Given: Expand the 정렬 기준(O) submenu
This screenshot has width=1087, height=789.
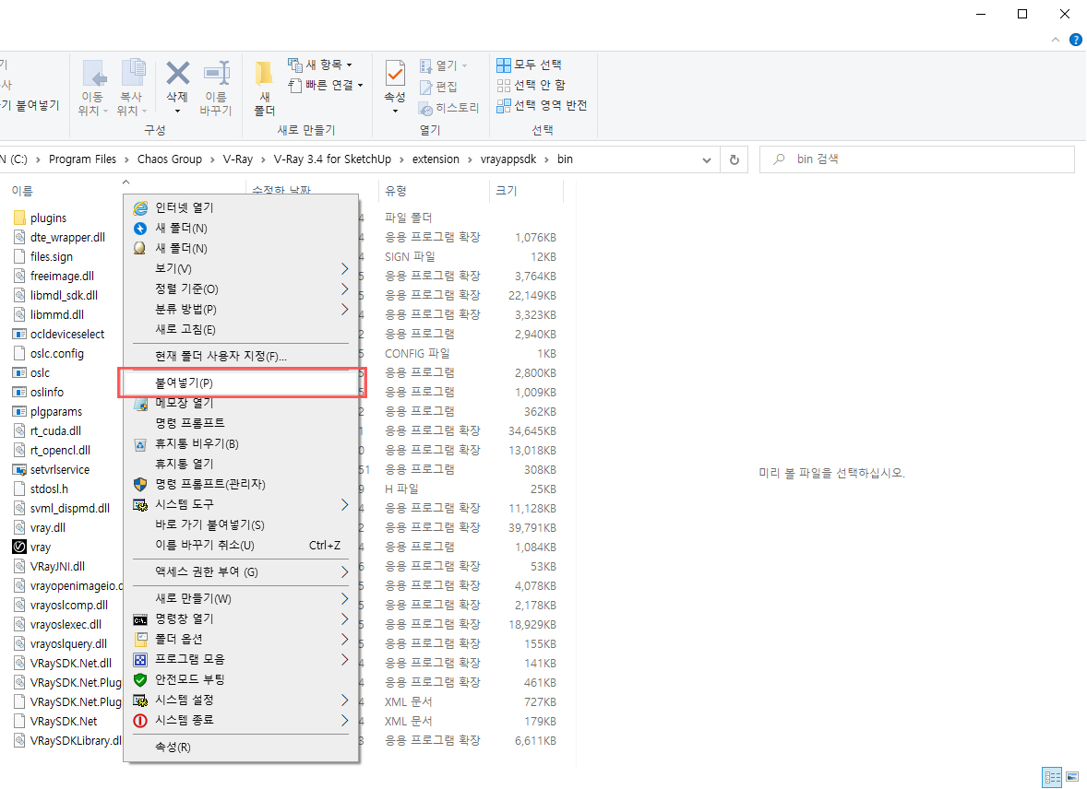Looking at the screenshot, I should point(241,289).
